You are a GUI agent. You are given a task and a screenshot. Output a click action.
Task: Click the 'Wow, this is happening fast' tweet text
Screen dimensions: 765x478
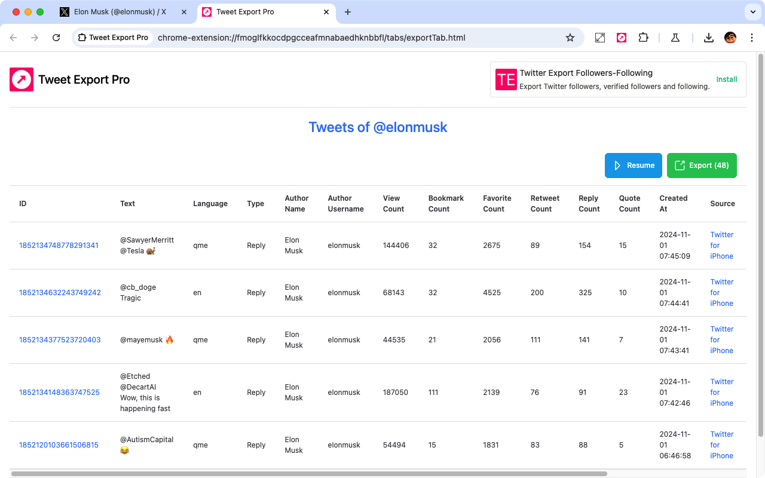pyautogui.click(x=145, y=403)
